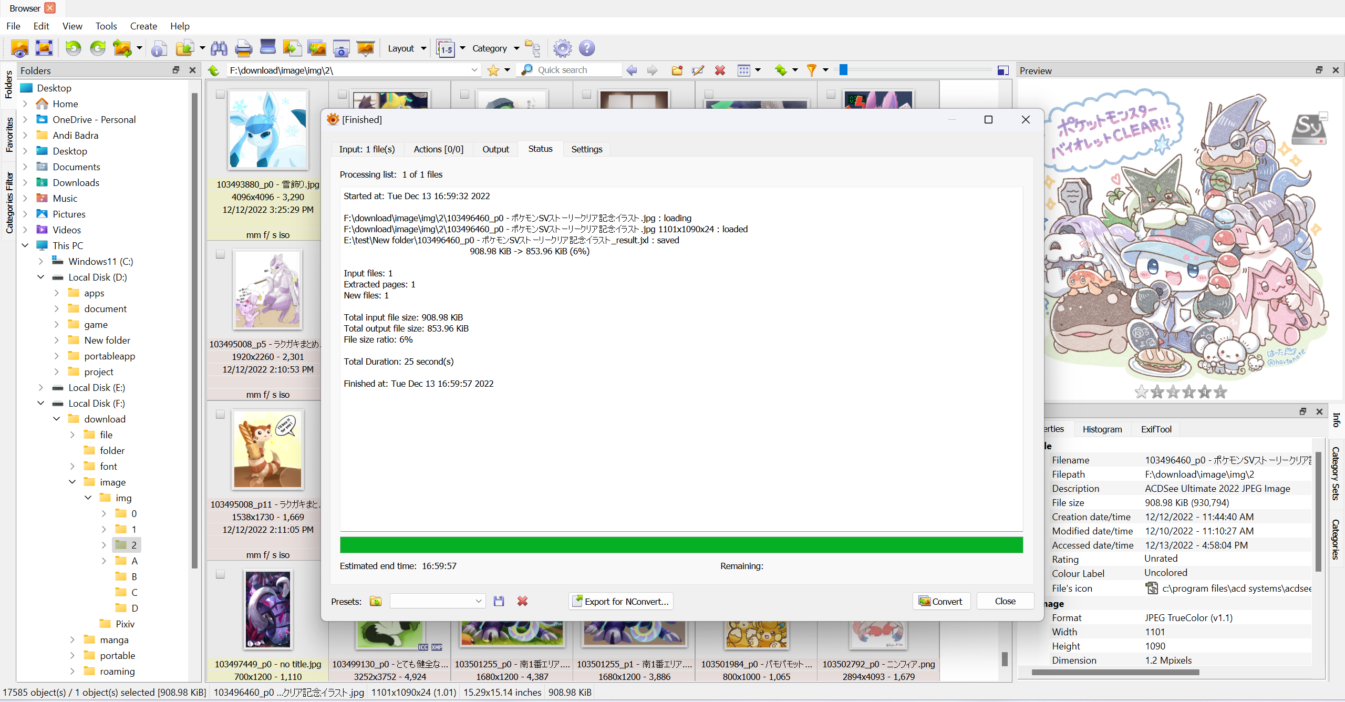1345x702 pixels.
Task: Click the binoculars Search icon
Action: pyautogui.click(x=219, y=48)
